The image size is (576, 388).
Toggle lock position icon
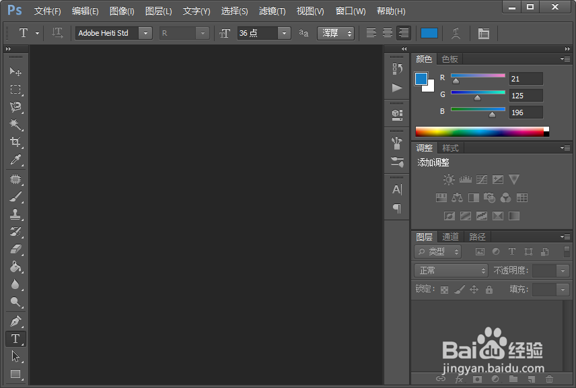click(x=474, y=290)
